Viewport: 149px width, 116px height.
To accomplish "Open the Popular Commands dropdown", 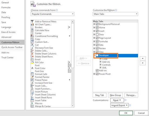I will (x=52, y=14).
